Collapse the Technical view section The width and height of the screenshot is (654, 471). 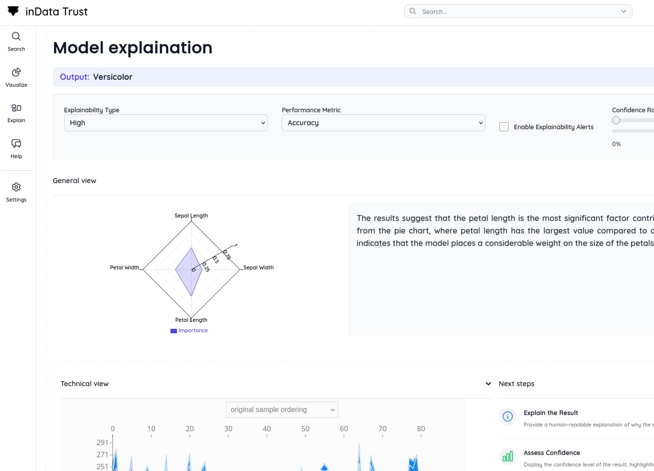(x=488, y=384)
